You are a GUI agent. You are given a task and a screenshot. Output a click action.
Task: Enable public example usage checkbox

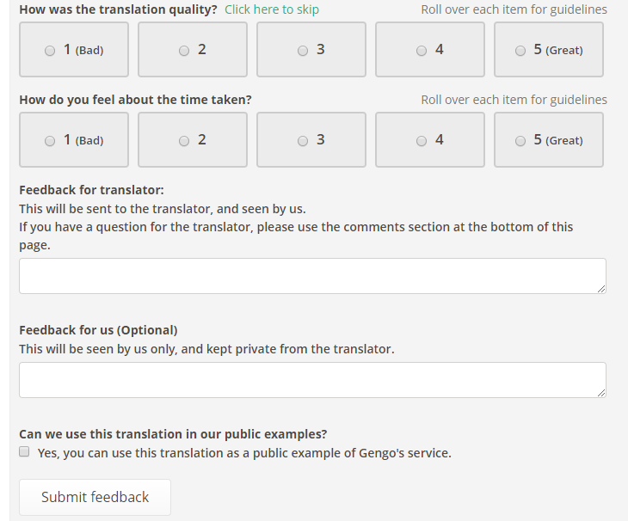coord(24,451)
